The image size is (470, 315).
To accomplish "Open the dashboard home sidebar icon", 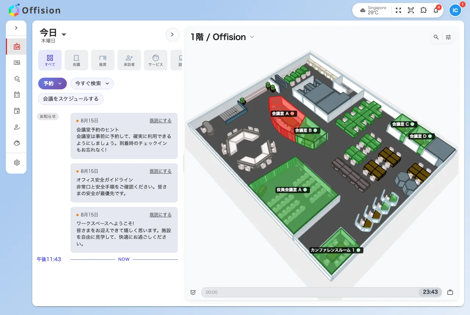I will (x=17, y=47).
